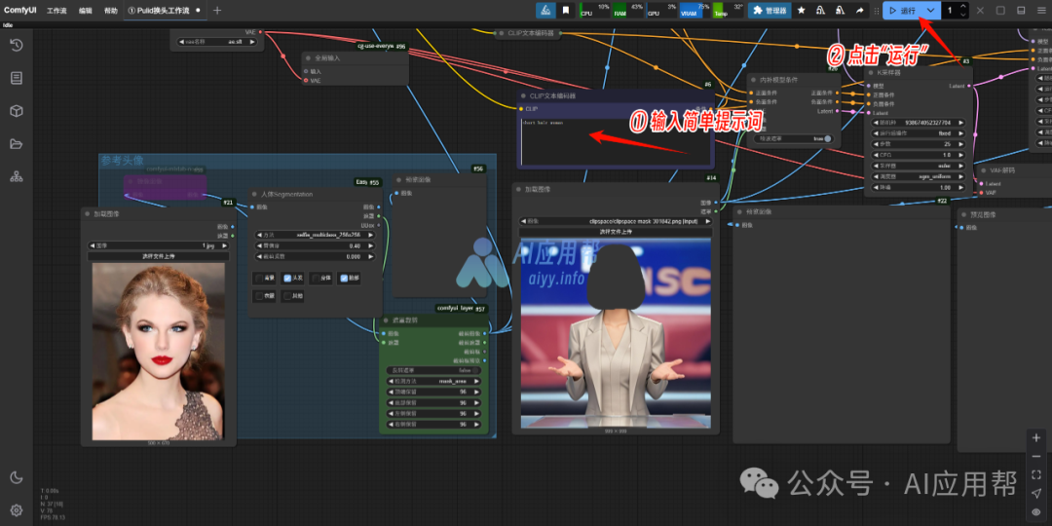The width and height of the screenshot is (1052, 526).
Task: Toggle the 身体 checkbox
Action: point(316,278)
